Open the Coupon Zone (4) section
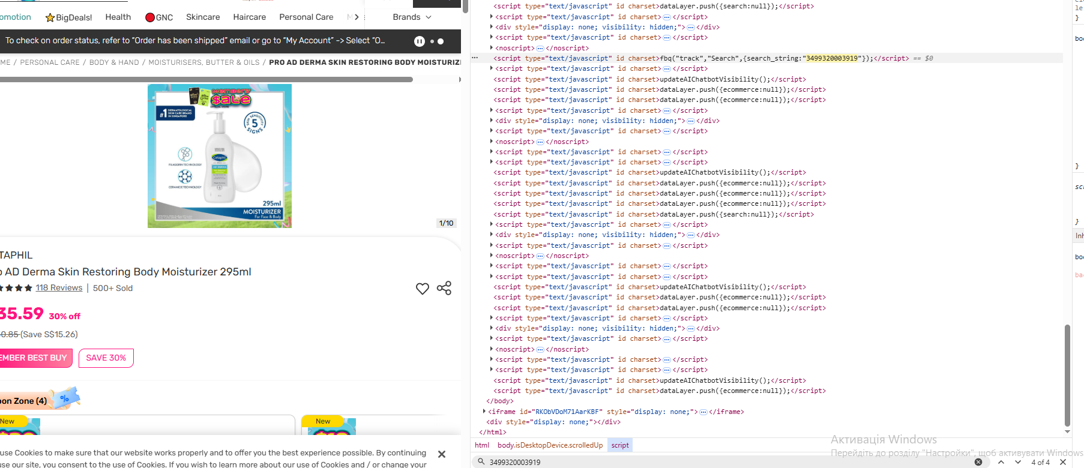Image resolution: width=1084 pixels, height=468 pixels. tap(23, 401)
